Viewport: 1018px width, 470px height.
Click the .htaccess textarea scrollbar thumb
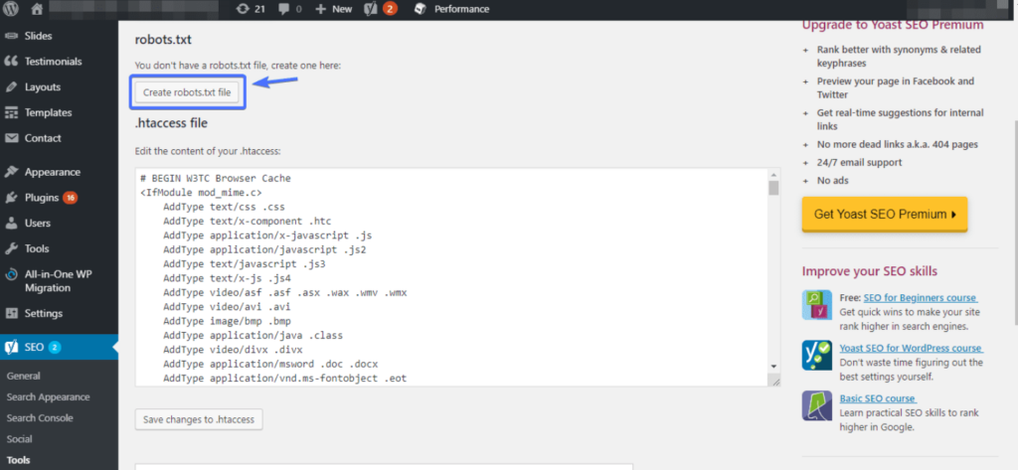click(773, 188)
